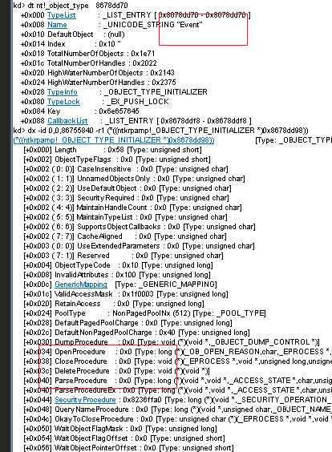Click the Name field link
The image size is (332, 452).
pos(57,25)
